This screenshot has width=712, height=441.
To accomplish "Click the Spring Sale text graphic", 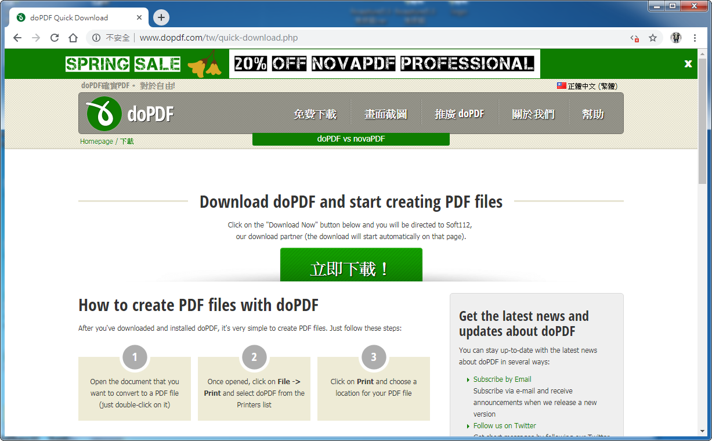I will (123, 64).
